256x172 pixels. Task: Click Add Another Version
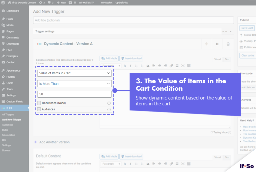tap(52, 142)
